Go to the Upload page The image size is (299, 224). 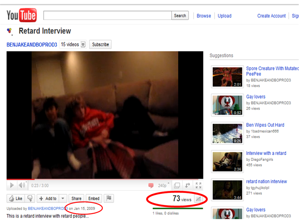(x=224, y=16)
